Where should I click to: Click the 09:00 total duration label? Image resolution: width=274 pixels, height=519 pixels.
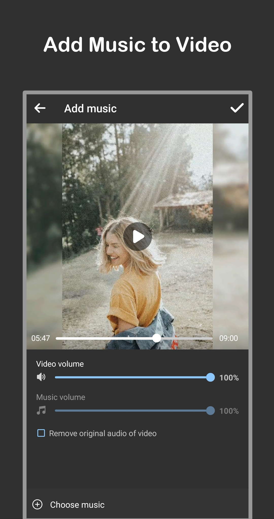click(229, 338)
